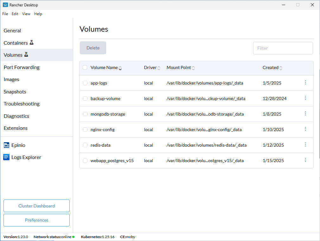
Task: Check the webapp_postgres_v15 checkbox
Action: 85,161
